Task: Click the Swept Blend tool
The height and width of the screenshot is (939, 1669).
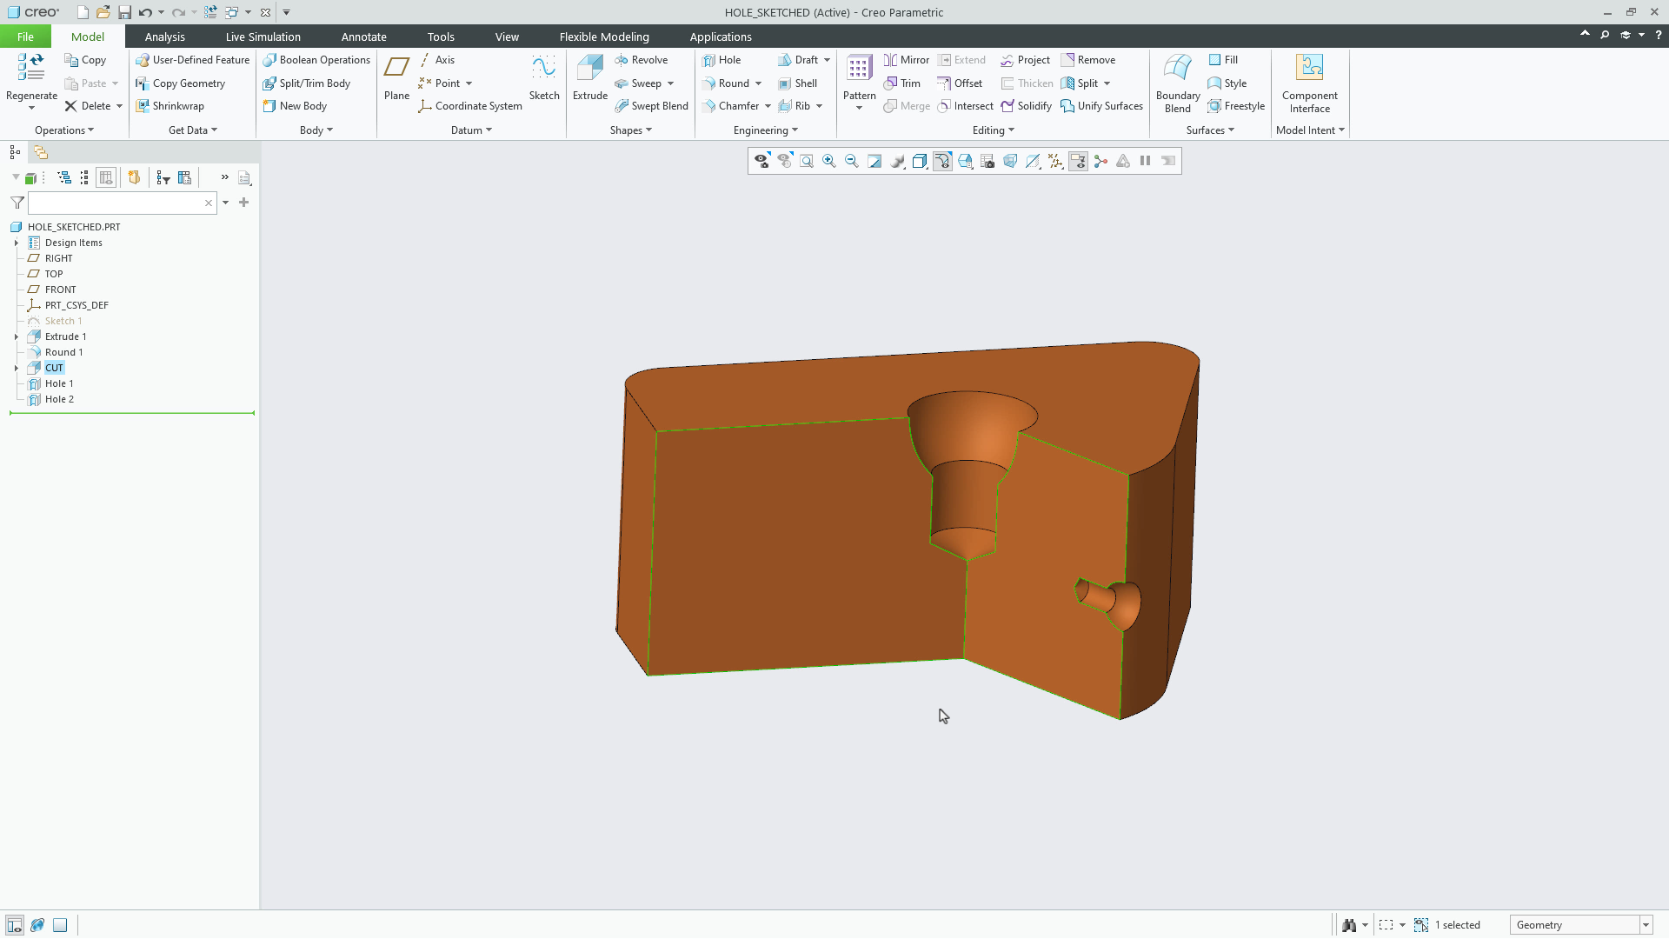Action: [x=651, y=106]
